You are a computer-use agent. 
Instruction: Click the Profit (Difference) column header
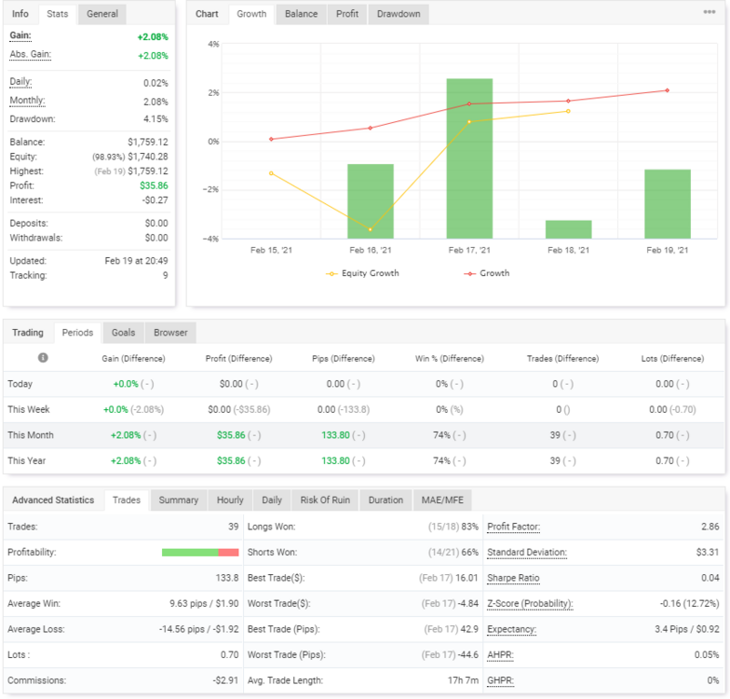coord(238,358)
